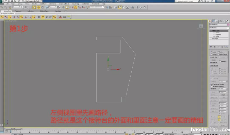230x135 pixels.
Task: Switch to the Populate ribbon tab
Action: pos(57,11)
